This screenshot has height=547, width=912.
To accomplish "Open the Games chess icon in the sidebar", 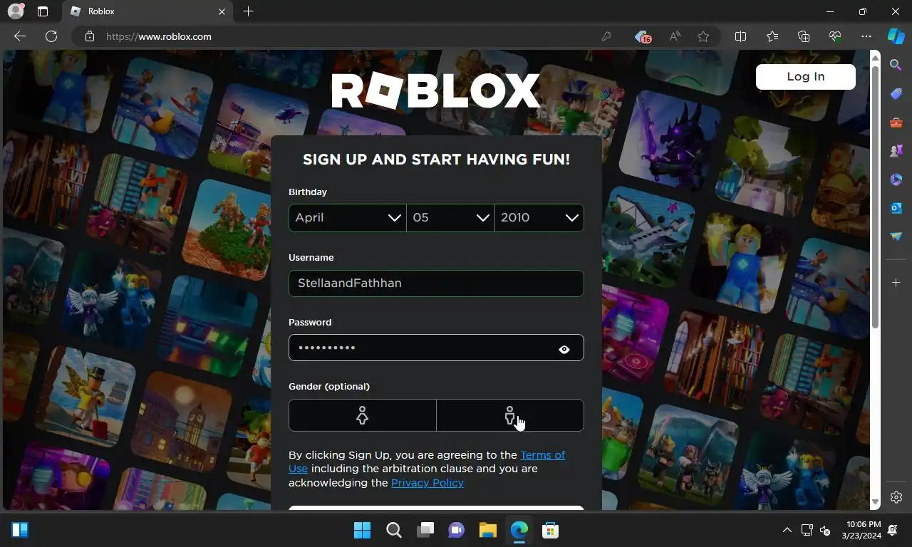I will [x=896, y=151].
